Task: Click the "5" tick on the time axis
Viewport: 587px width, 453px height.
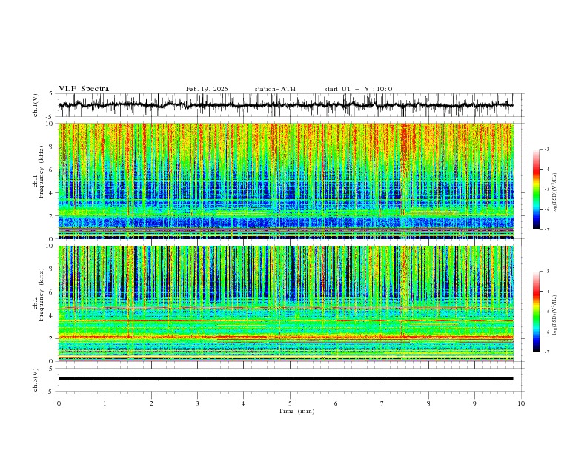Action: (290, 403)
